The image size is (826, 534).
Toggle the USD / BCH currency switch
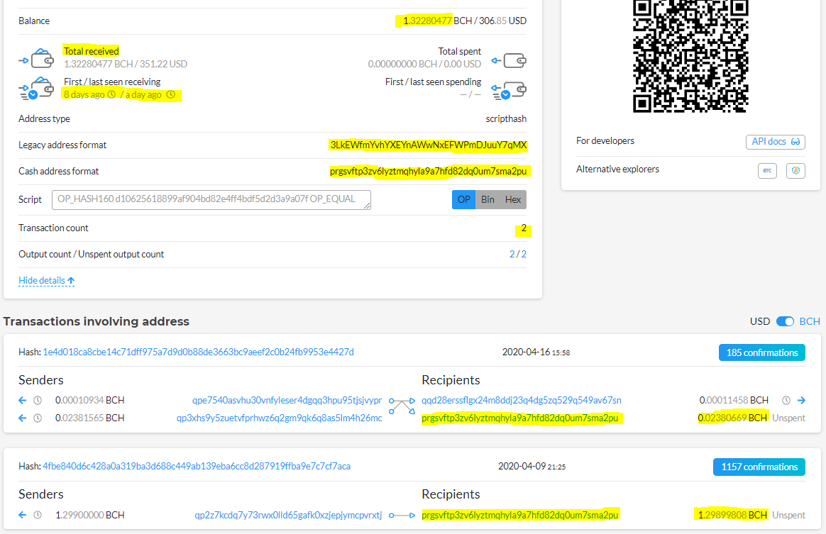[x=785, y=321]
